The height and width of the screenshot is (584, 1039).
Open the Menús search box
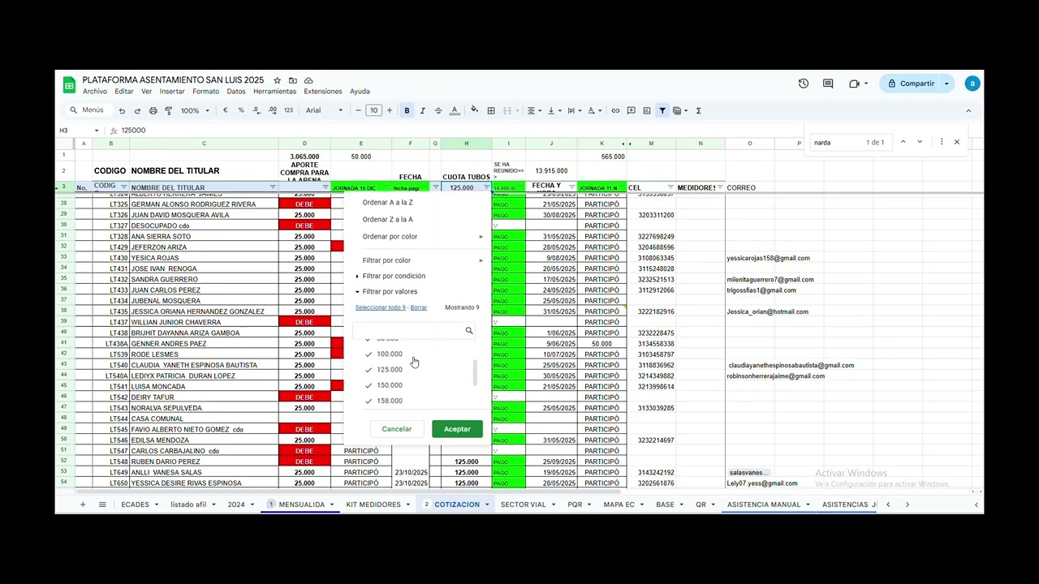click(87, 110)
